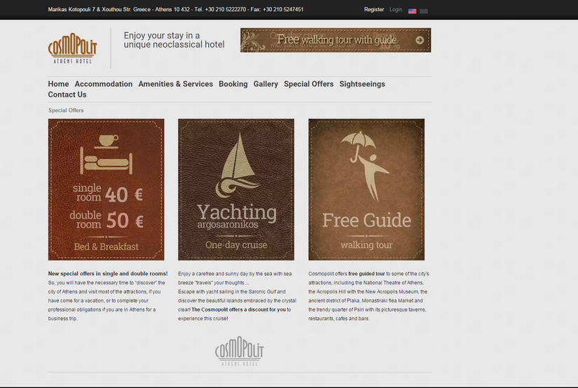The height and width of the screenshot is (388, 578).
Task: Open the Gallery menu item
Action: 266,84
